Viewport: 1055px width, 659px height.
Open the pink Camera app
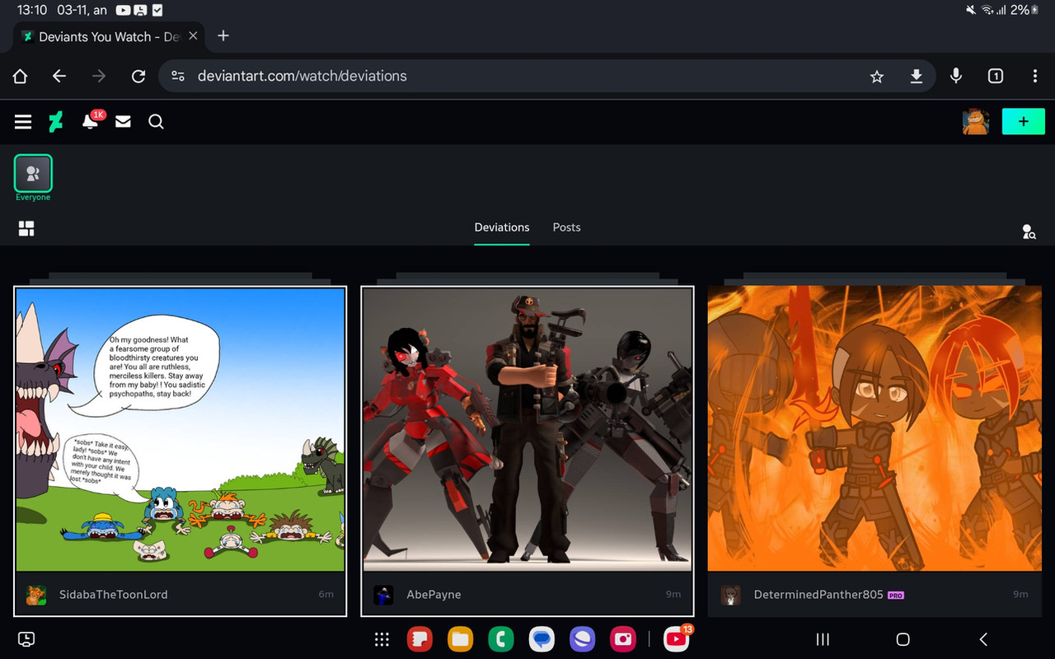pos(622,639)
